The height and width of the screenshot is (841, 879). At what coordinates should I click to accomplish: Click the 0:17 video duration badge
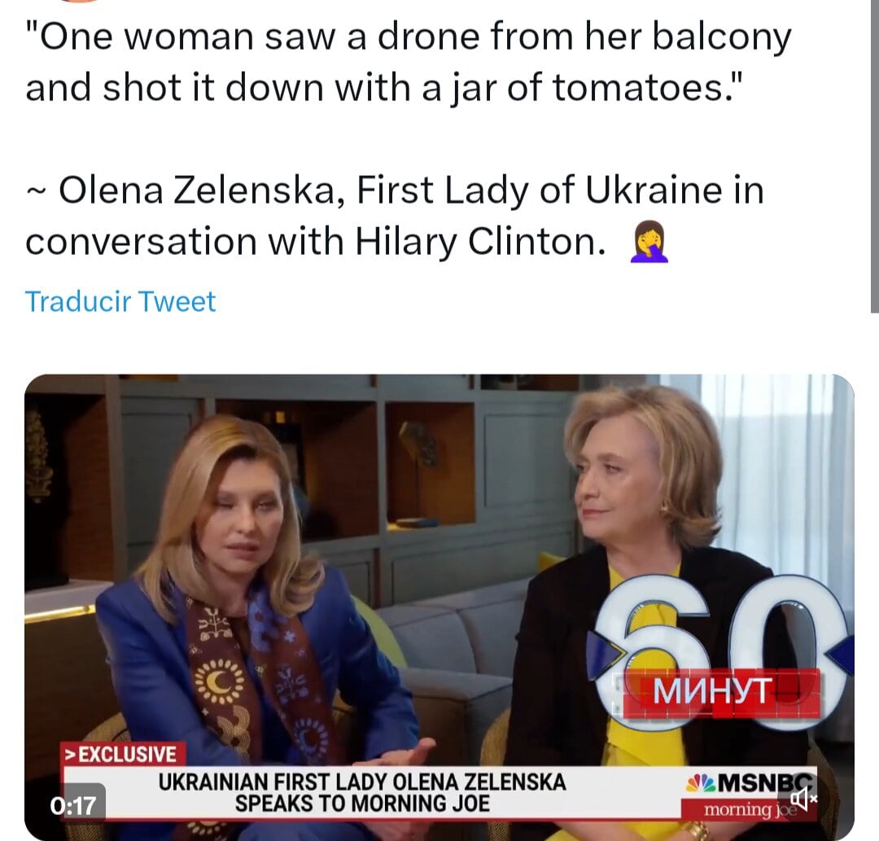[73, 806]
